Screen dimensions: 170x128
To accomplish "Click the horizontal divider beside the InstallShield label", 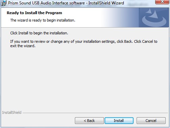I will click(95, 113).
